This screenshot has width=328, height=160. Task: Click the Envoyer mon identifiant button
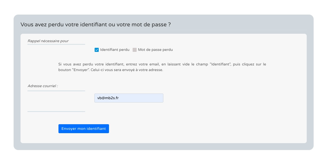[x=84, y=129]
